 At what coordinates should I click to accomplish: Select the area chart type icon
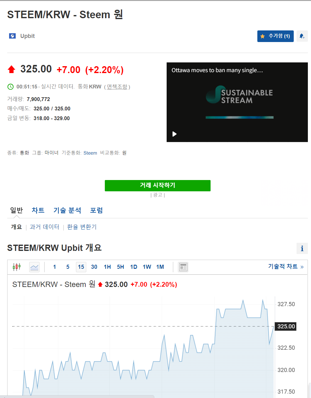click(x=34, y=267)
